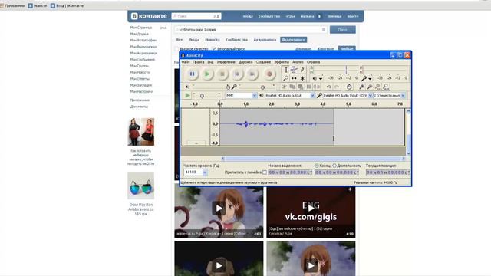Image resolution: width=491 pixels, height=276 pixels.
Task: Click the Undo arrow icon
Action: 328,87
